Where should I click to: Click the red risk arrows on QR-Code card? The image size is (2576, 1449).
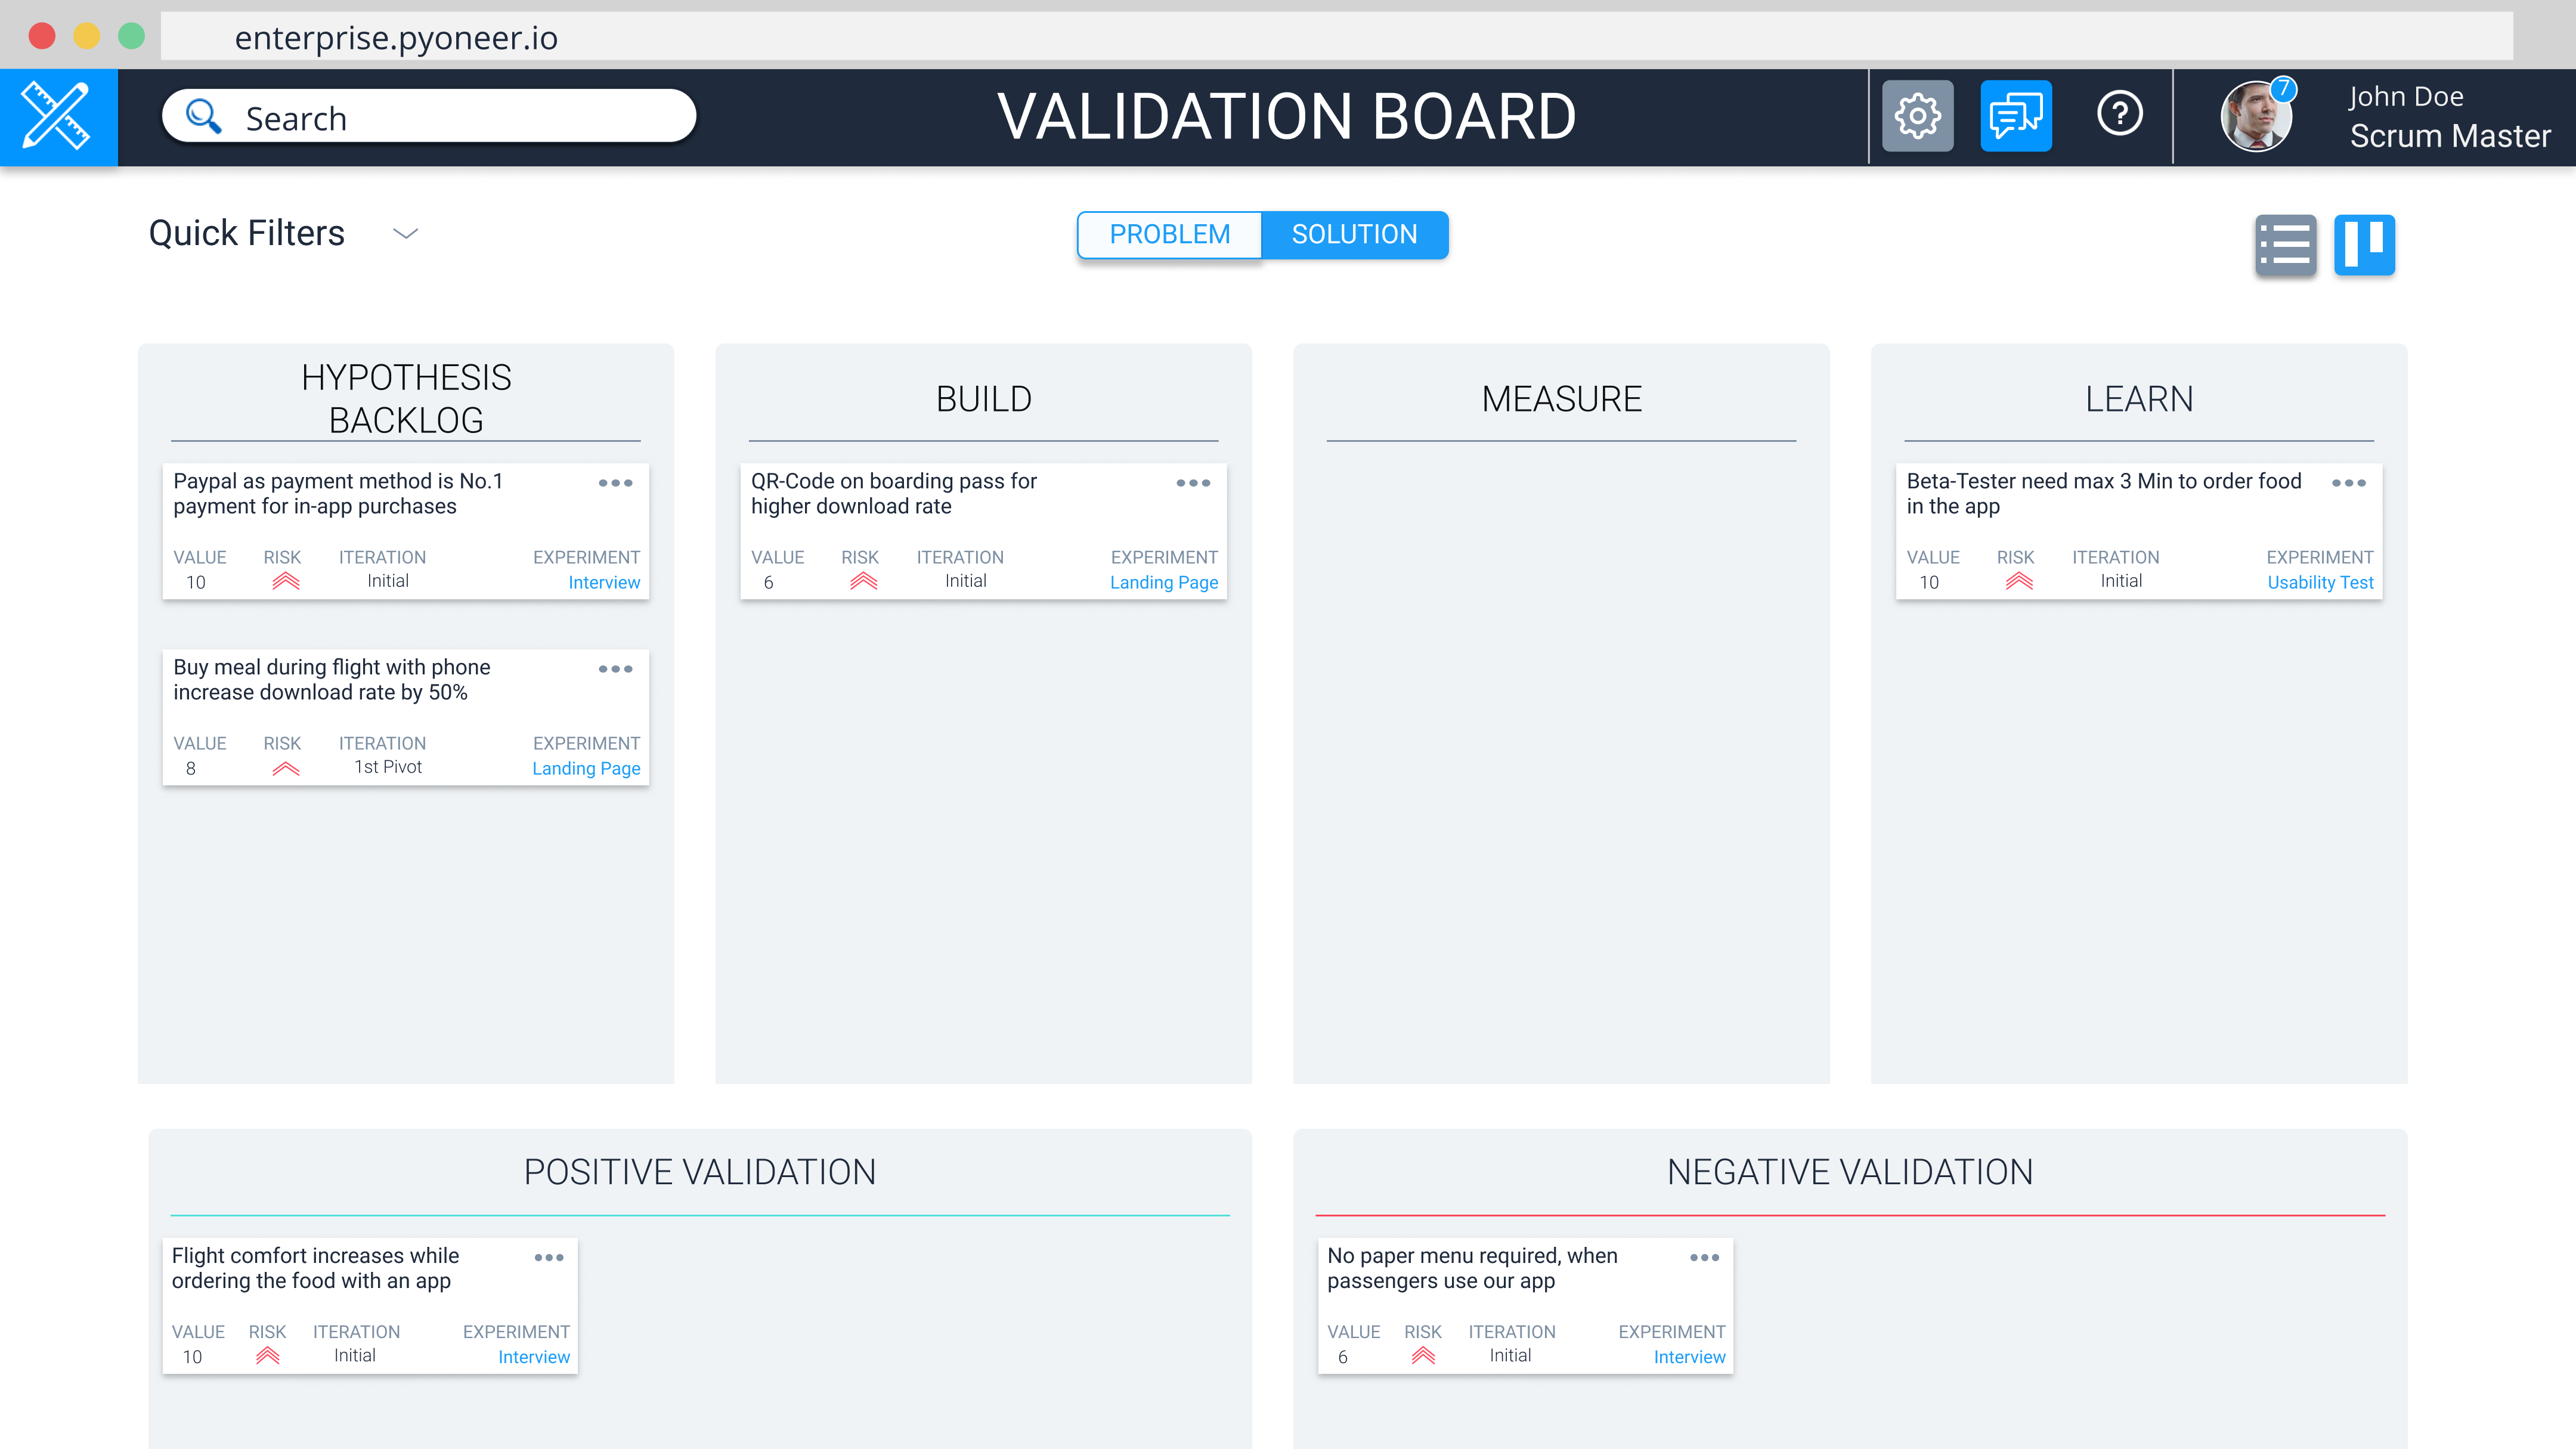point(863,582)
